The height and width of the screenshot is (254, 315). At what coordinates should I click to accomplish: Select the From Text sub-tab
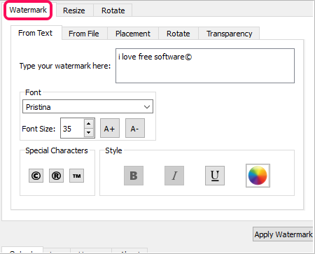pyautogui.click(x=36, y=33)
